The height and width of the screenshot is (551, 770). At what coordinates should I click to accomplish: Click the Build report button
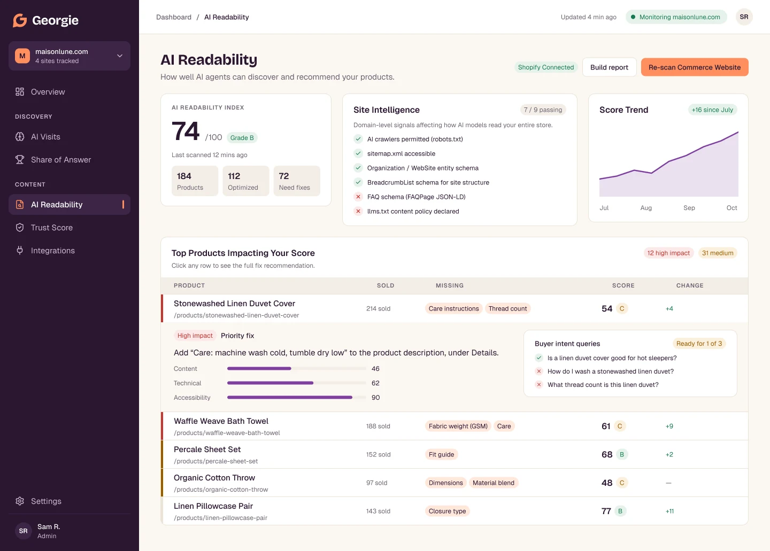(609, 67)
